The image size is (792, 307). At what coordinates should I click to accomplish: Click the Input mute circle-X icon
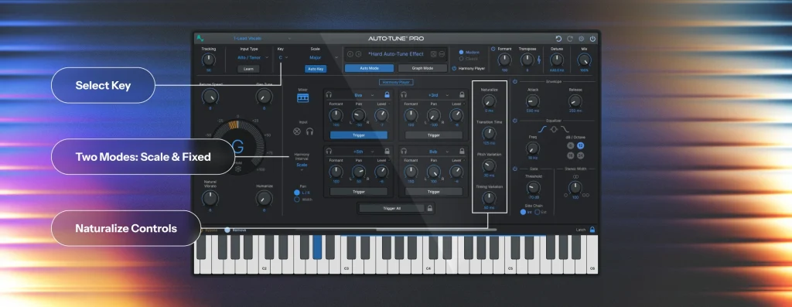pyautogui.click(x=297, y=131)
